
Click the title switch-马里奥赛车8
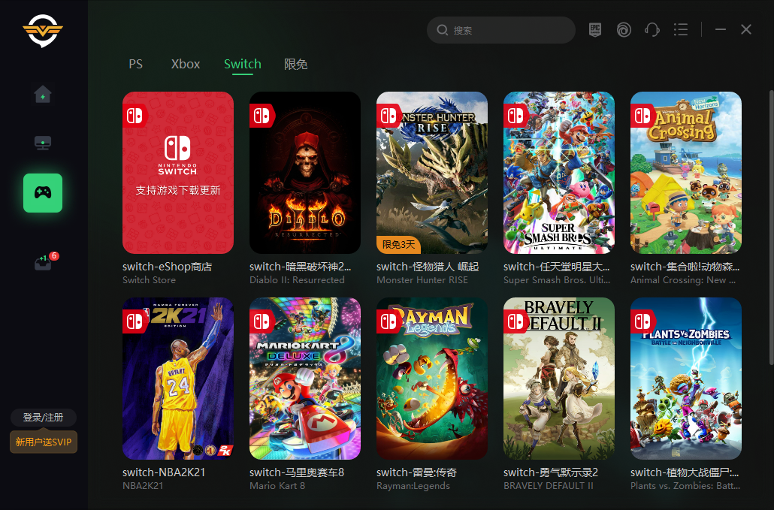[x=297, y=472]
